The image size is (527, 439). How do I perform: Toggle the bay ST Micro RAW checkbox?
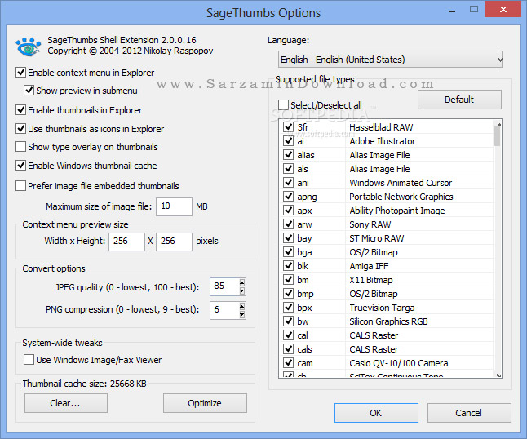tap(288, 238)
